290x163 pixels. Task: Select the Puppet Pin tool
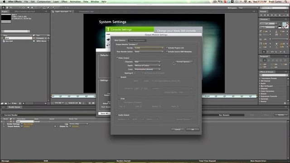tap(53, 8)
